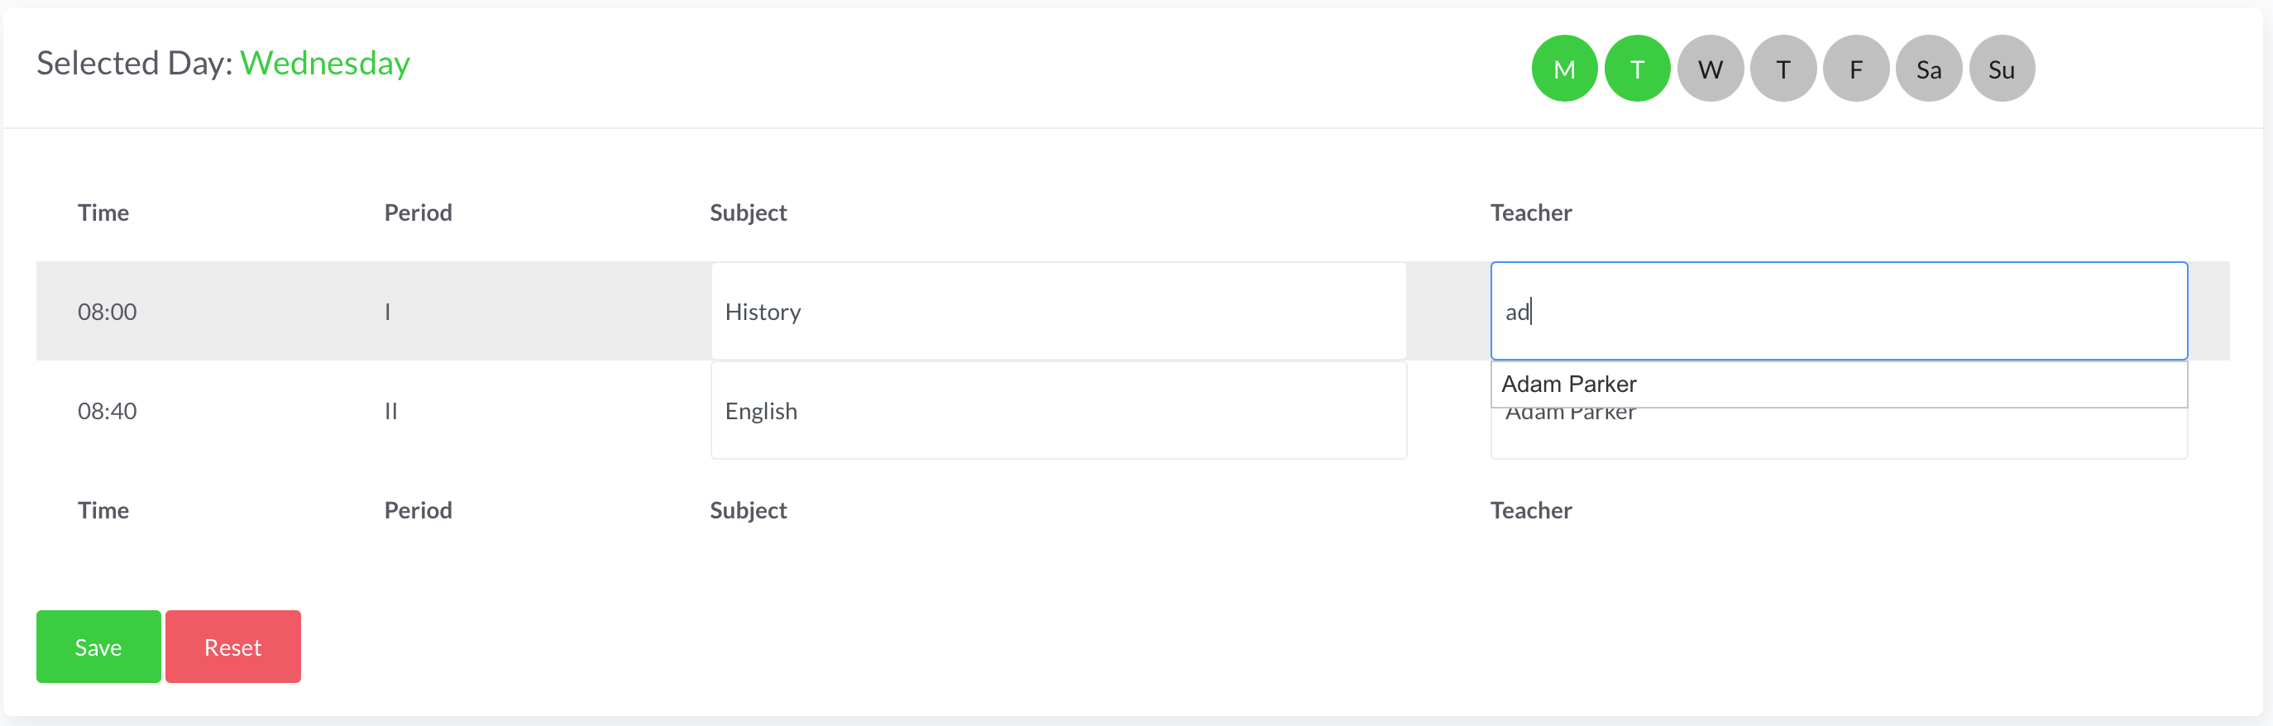Select the Tuesday green day circle
2273x726 pixels.
(x=1637, y=69)
